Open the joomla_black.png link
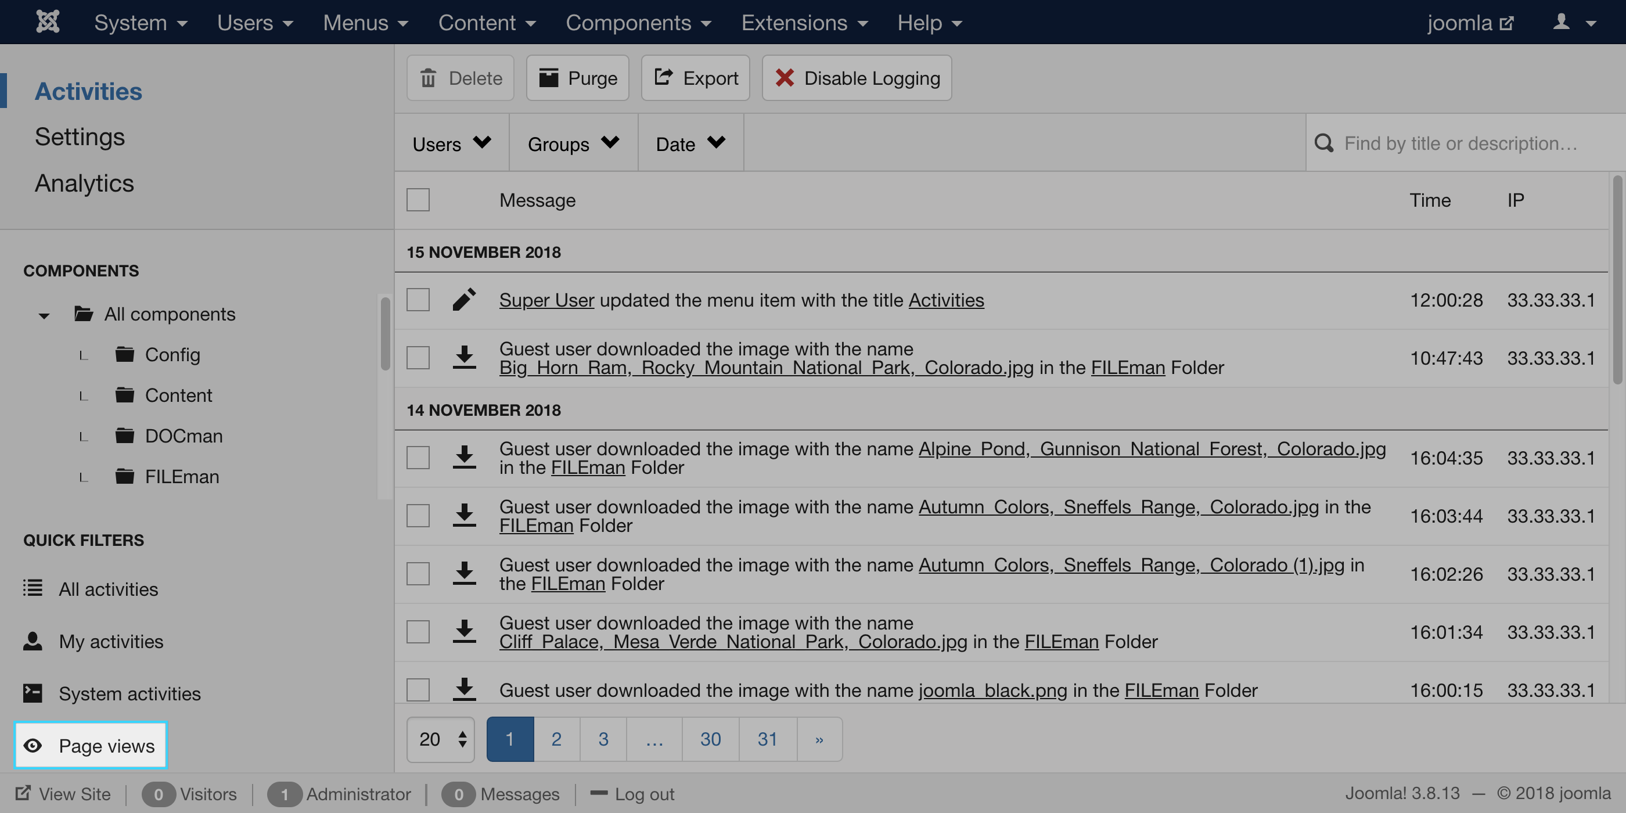This screenshot has width=1626, height=813. click(992, 690)
